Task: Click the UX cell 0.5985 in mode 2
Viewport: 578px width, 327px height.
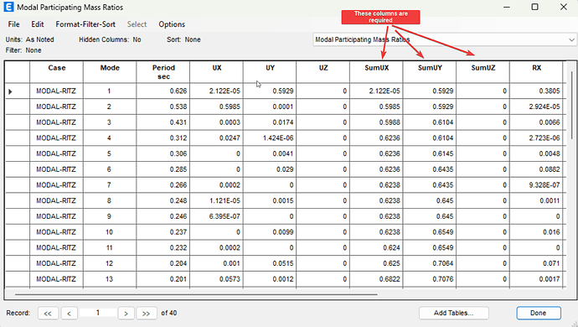Action: 217,106
